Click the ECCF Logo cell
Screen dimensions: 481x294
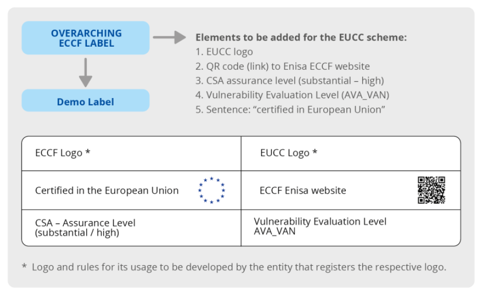[x=131, y=153]
